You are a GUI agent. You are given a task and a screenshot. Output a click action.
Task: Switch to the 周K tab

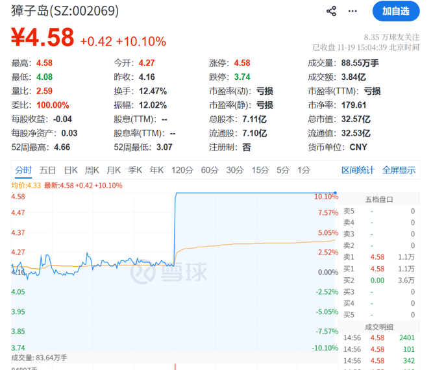92,170
